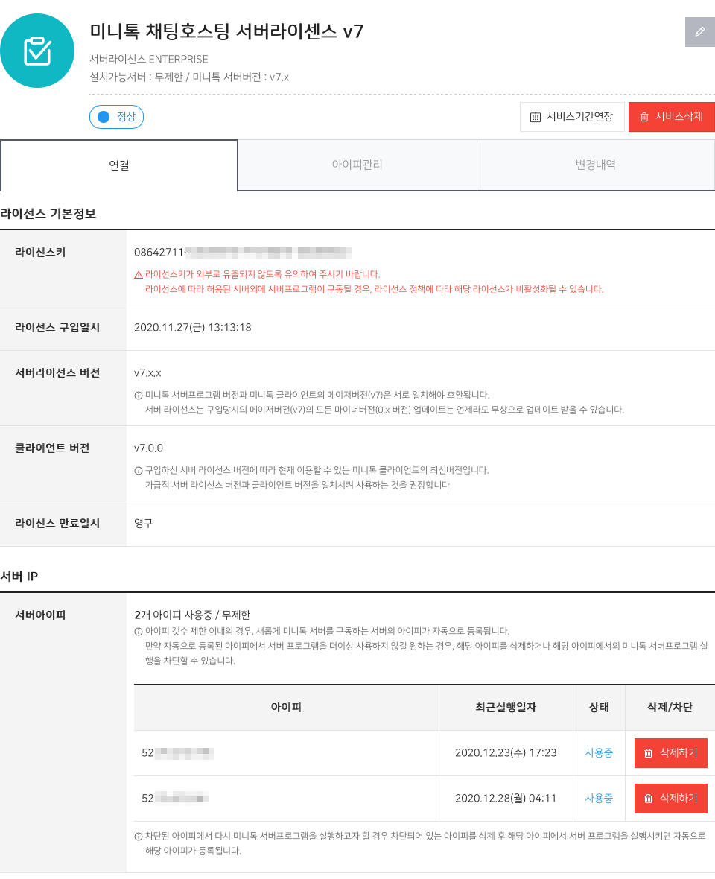Click the info icon beside 미니톡 서버프로그램 버전 note
Screen dimensions: 715x879
click(139, 396)
